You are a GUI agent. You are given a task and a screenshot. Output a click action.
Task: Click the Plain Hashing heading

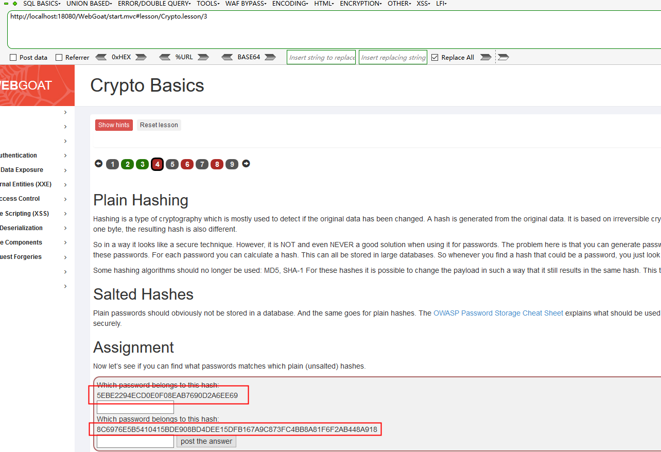(141, 200)
